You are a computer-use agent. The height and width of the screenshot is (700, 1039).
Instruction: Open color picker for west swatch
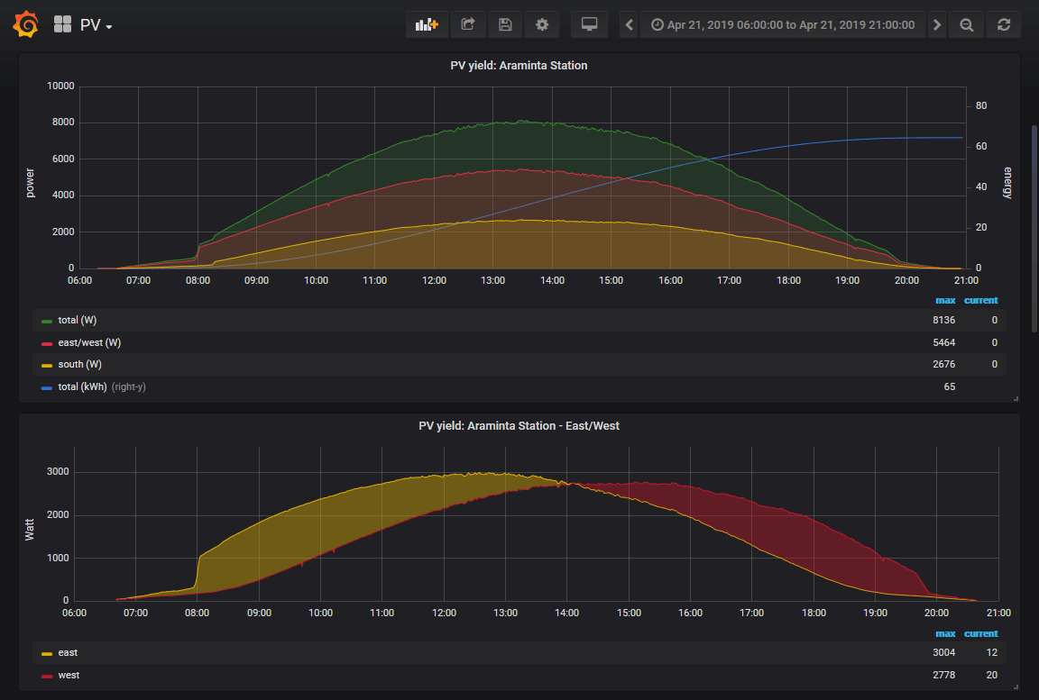point(46,677)
